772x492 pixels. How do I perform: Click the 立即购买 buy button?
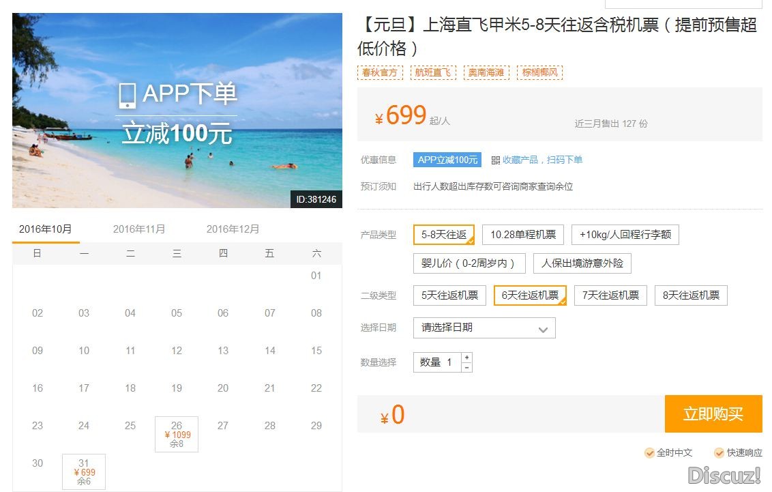tap(713, 414)
